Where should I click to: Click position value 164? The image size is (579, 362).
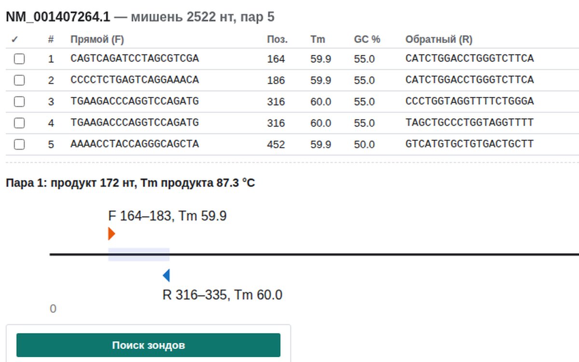[276, 59]
